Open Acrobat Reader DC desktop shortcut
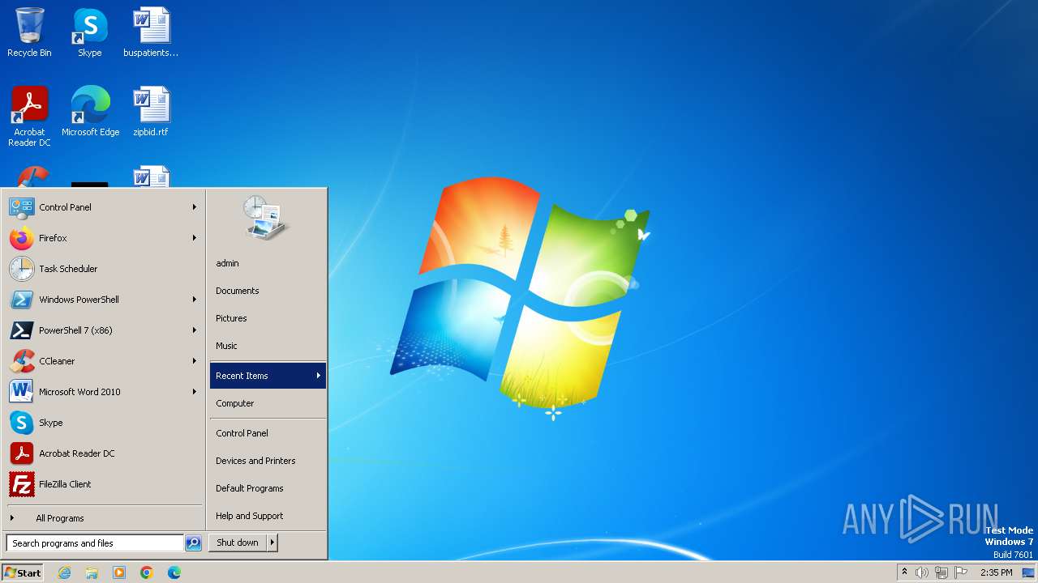 (29, 117)
